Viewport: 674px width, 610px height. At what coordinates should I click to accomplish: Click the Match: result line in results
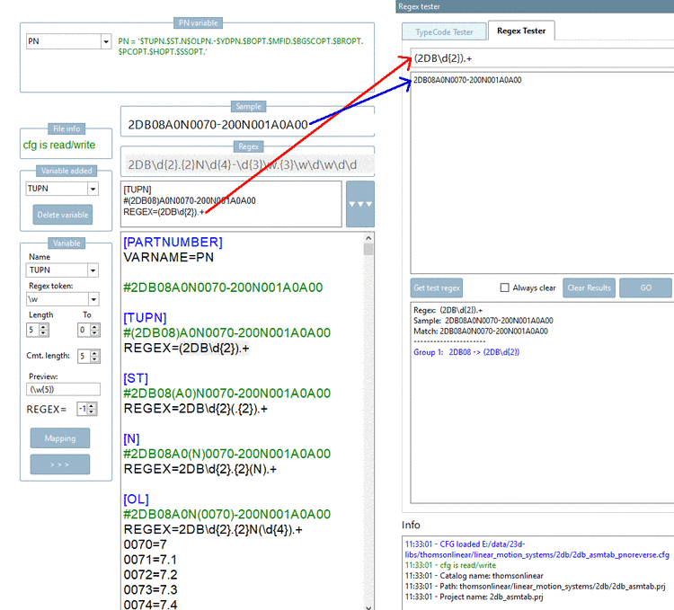(481, 332)
